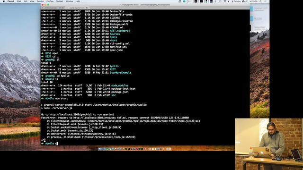Open the Session menu
Image resolution: width=303 pixels, height=170 pixels.
40,1
